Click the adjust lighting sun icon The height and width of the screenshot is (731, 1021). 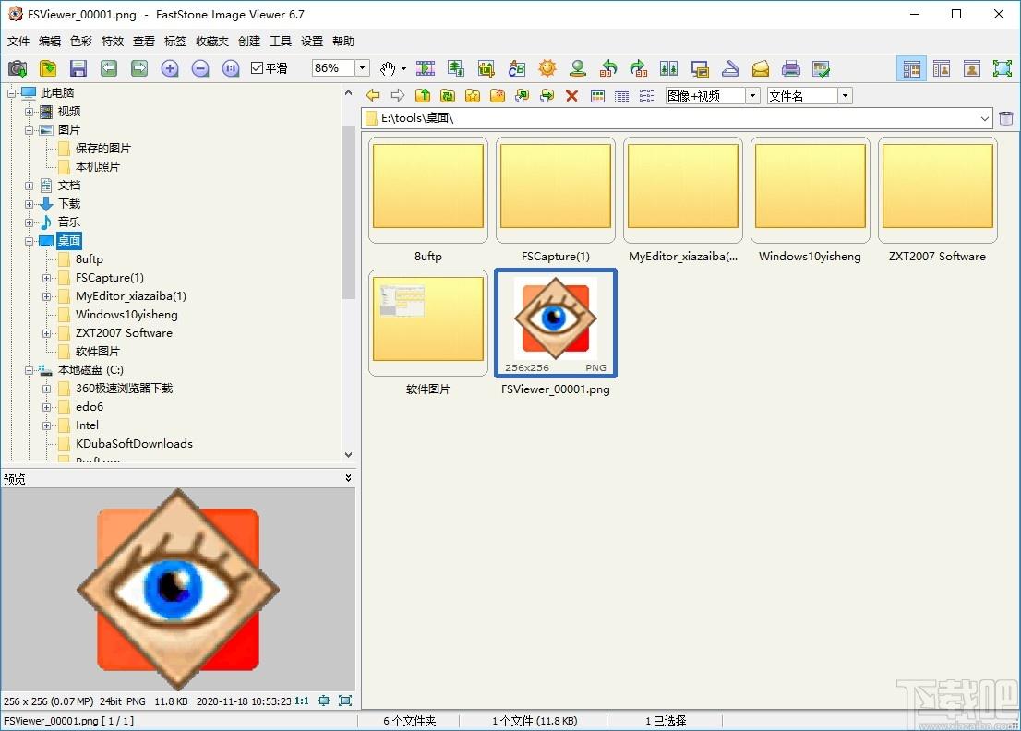tap(547, 68)
